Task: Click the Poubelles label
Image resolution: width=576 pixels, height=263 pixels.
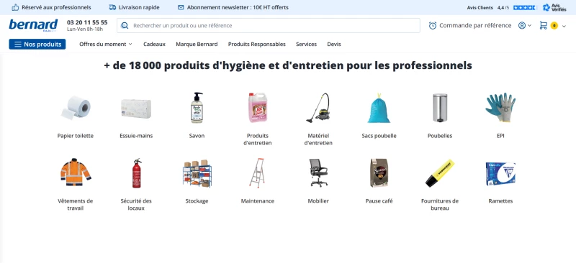Action: tap(440, 136)
